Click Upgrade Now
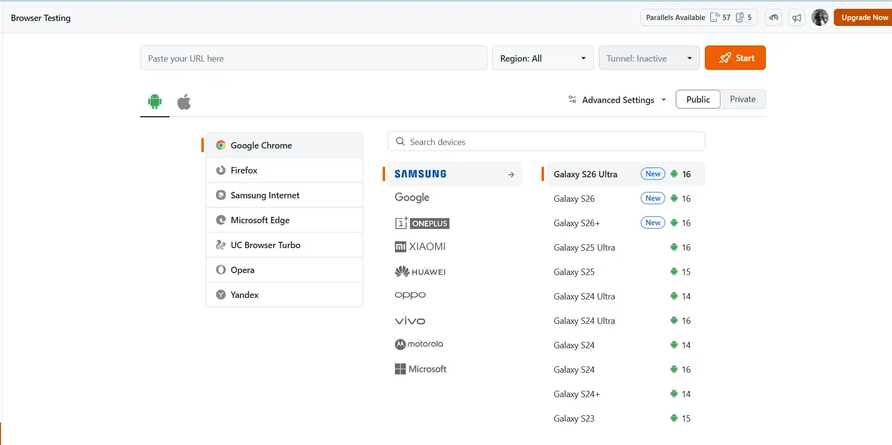This screenshot has width=892, height=445. [863, 18]
